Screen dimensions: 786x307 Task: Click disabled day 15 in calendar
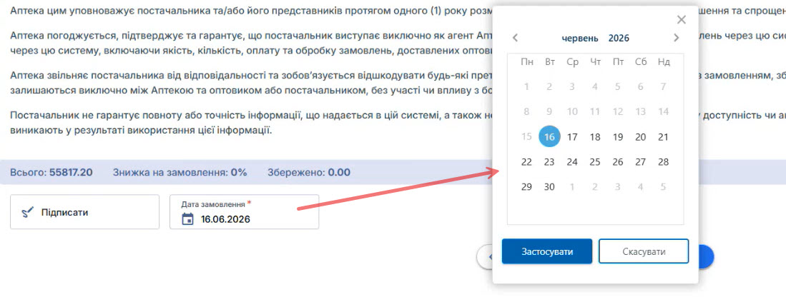click(526, 137)
